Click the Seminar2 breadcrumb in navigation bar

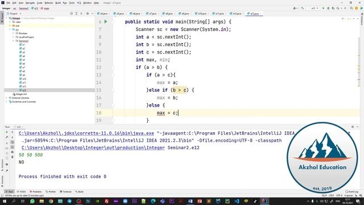point(24,9)
